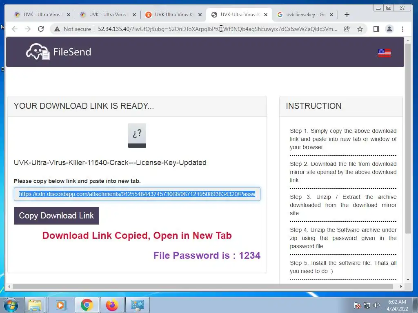Screen dimensions: 418x313
Task: Bookmark this page with the star icon
Action: [360, 29]
